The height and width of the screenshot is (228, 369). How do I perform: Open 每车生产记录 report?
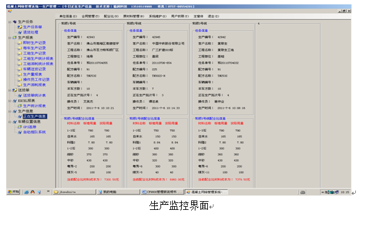pyautogui.click(x=34, y=48)
